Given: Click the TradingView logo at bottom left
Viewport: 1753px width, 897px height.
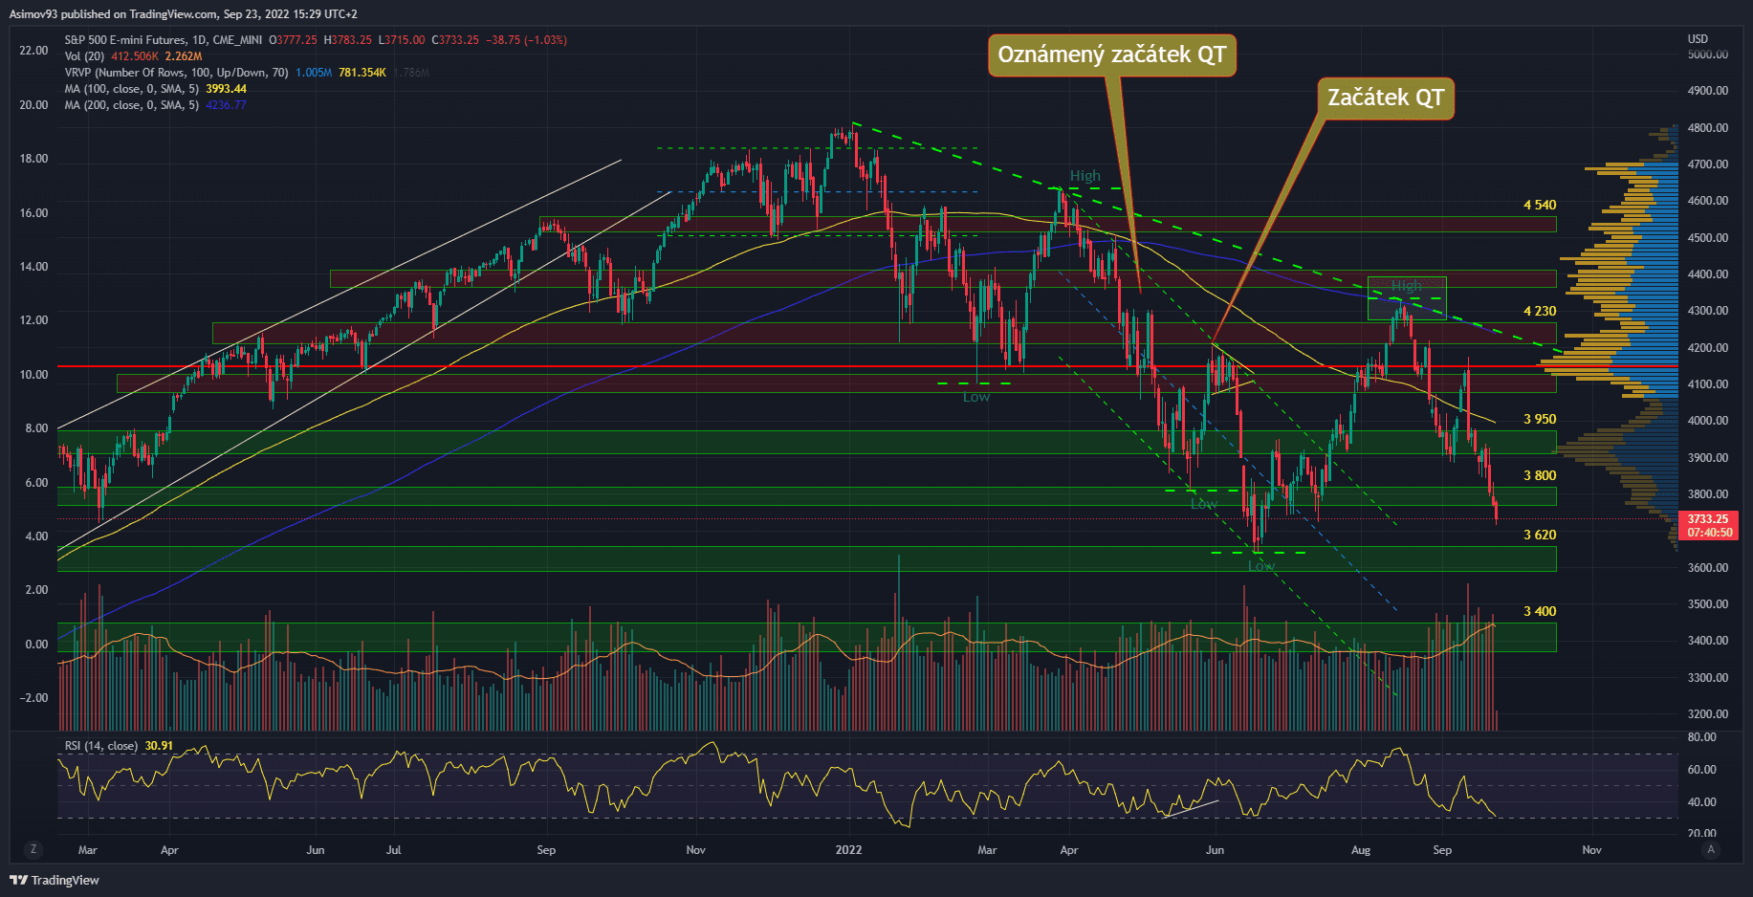Looking at the screenshot, I should (x=55, y=880).
